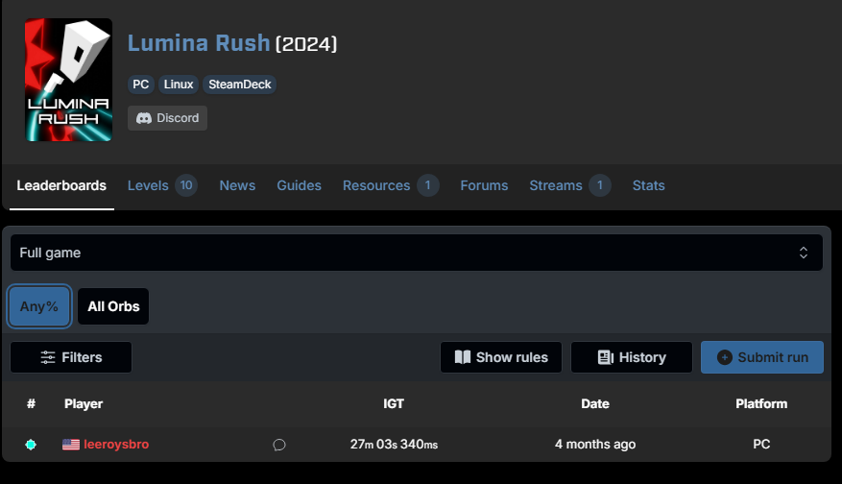Viewport: 842px width, 484px height.
Task: Select the Linux platform tag
Action: pyautogui.click(x=179, y=85)
